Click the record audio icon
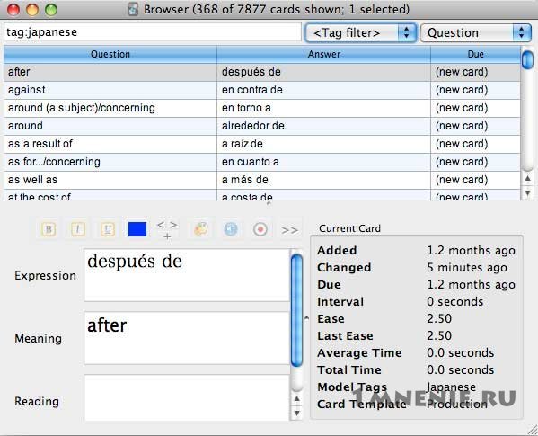 tap(260, 229)
